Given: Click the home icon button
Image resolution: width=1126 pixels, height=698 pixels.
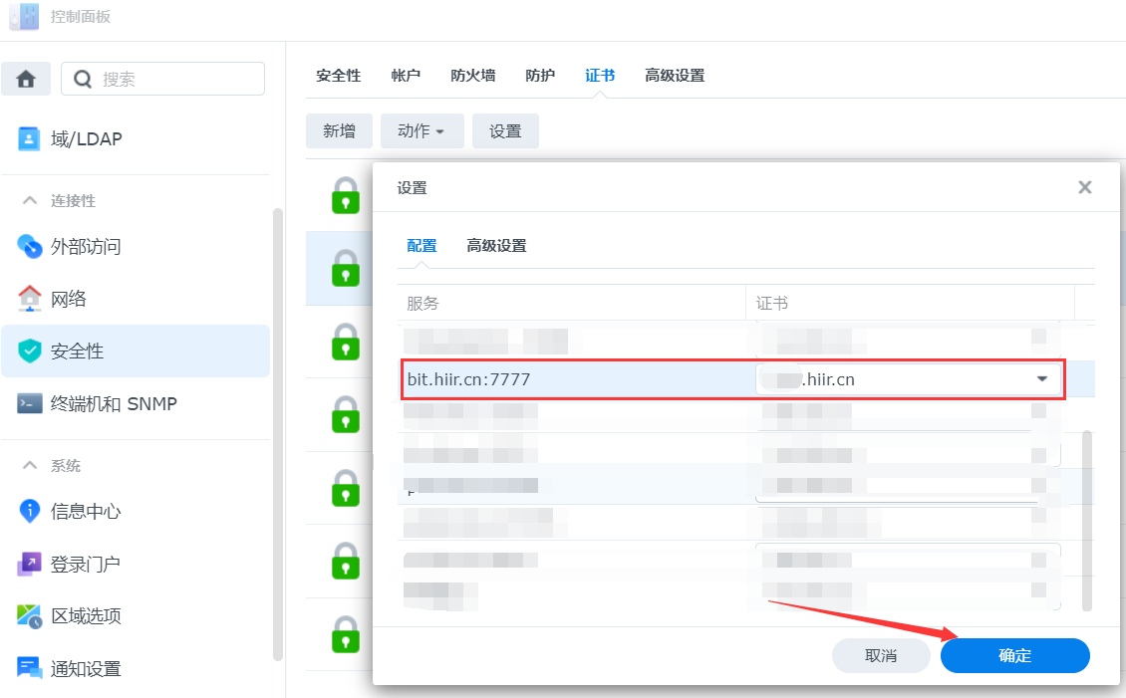Looking at the screenshot, I should pyautogui.click(x=26, y=79).
